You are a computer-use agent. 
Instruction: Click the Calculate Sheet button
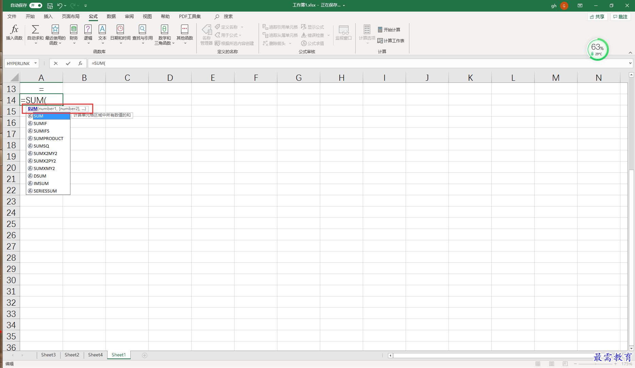point(391,41)
